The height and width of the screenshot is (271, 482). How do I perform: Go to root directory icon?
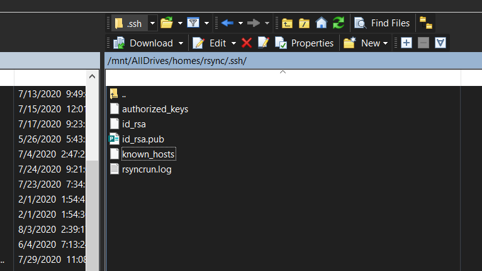[x=304, y=23]
